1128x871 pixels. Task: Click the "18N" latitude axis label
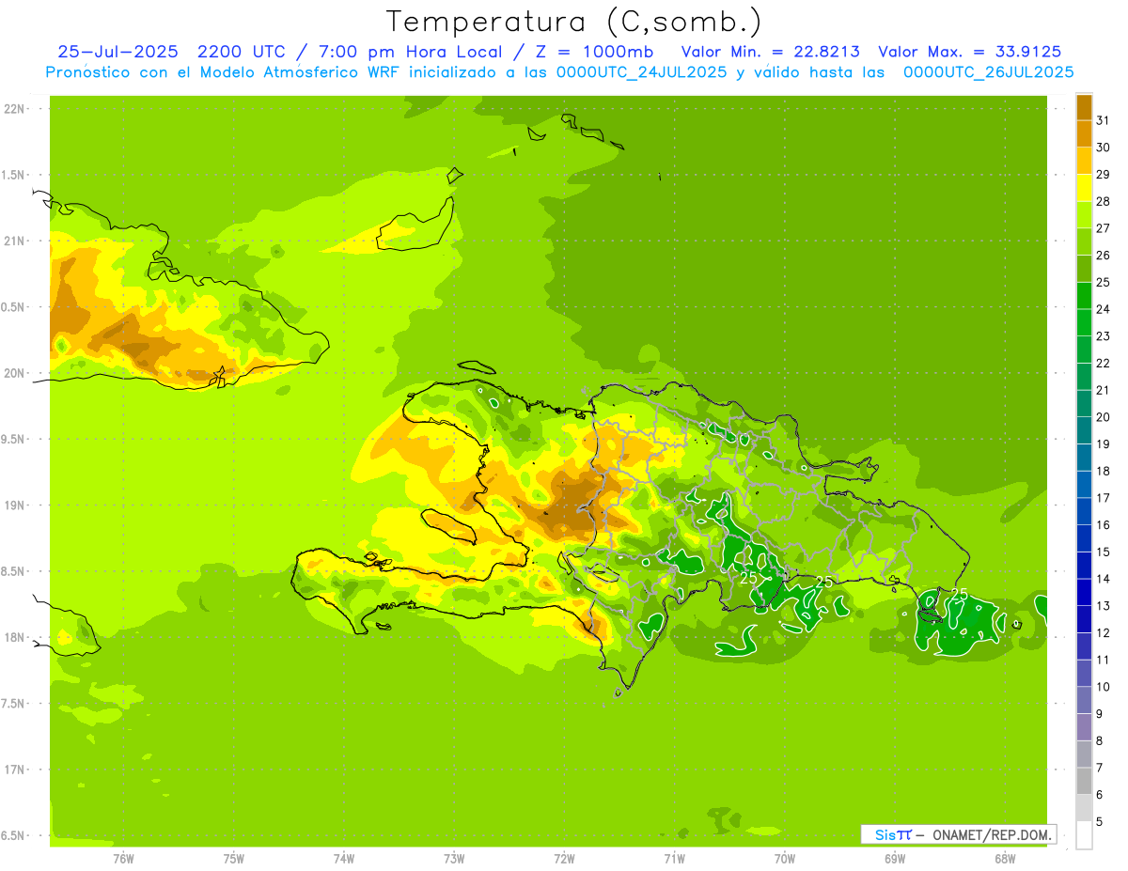[14, 637]
